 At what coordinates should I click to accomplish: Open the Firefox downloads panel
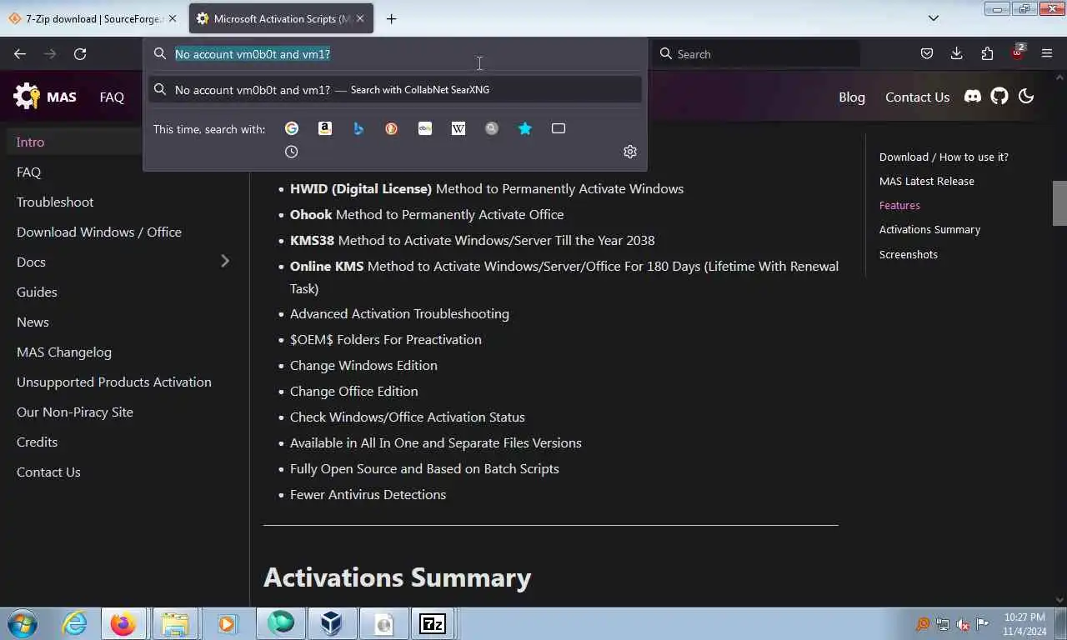coord(957,53)
